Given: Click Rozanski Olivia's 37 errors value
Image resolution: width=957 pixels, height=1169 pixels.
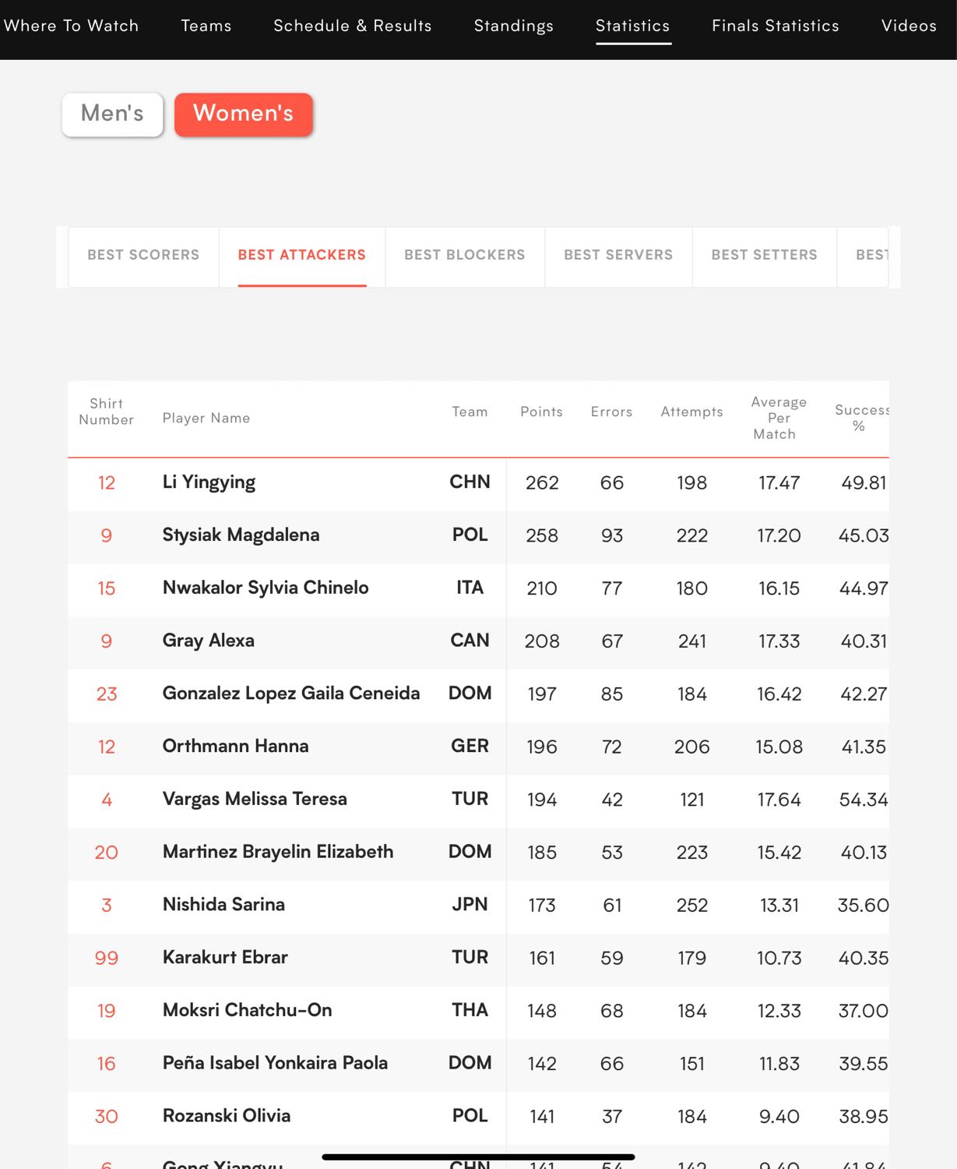Looking at the screenshot, I should [612, 1117].
